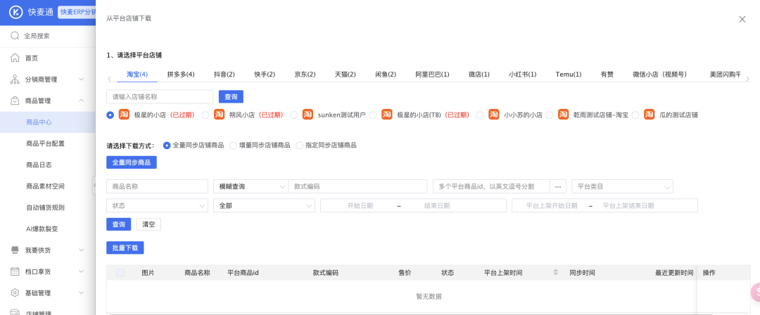The width and height of the screenshot is (760, 315).
Task: Choose 增量同步店铺商品 download mode
Action: click(233, 146)
